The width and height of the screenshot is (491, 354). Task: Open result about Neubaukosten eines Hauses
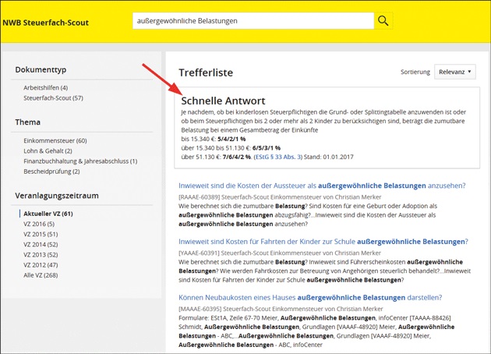pyautogui.click(x=309, y=297)
